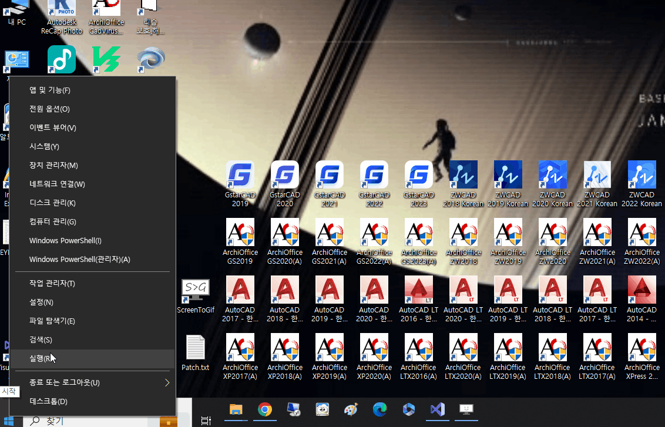Select 이벤트 뷰어(V) in context menu
Image resolution: width=665 pixels, height=427 pixels.
92,127
